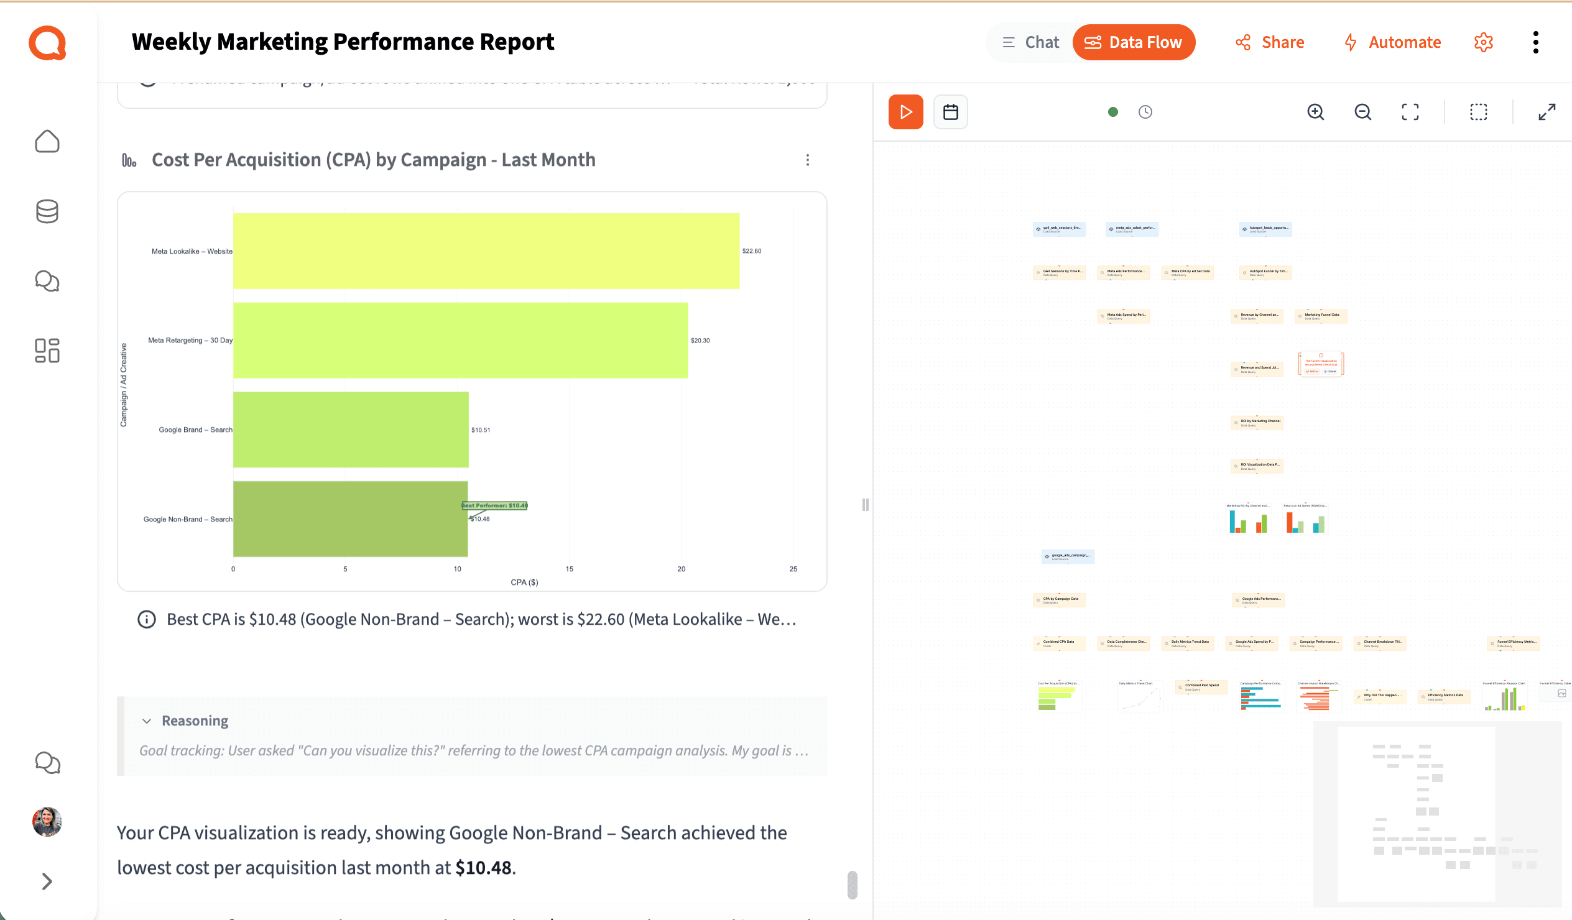Screen dimensions: 1572x920
Task: Fit the flow to screen with the frame icon
Action: click(x=1410, y=113)
